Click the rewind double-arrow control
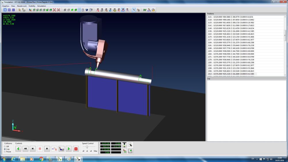This screenshot has width=288, height=162. point(26,149)
